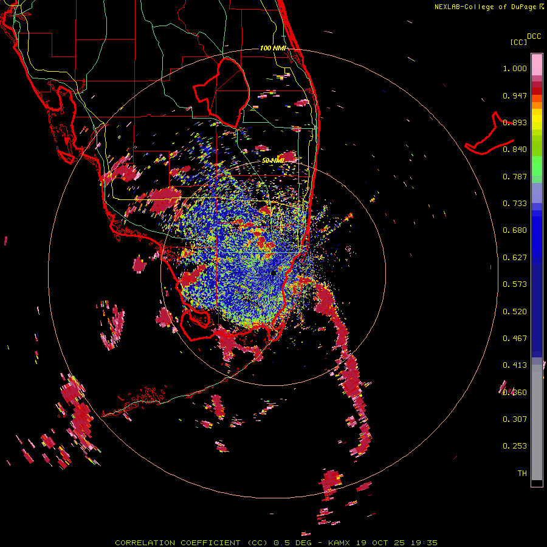Screen dimensions: 547x547
Task: Click the 0.413 scale value
Action: click(x=515, y=365)
